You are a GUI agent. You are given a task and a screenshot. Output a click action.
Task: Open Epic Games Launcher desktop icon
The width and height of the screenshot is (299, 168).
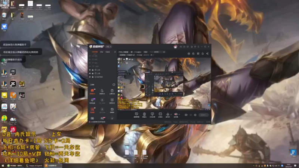coord(13,74)
